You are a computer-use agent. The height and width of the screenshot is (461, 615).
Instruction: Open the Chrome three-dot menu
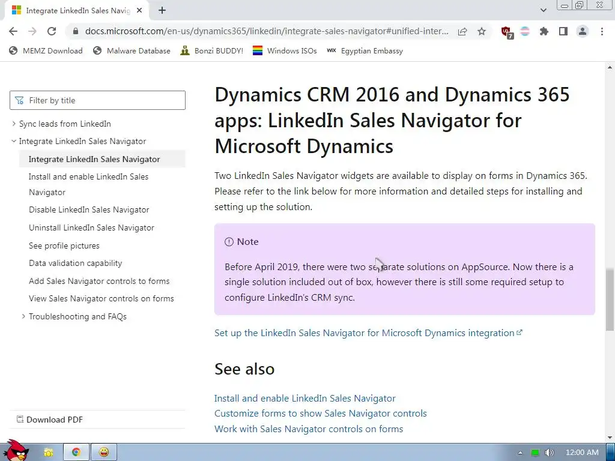pos(602,31)
